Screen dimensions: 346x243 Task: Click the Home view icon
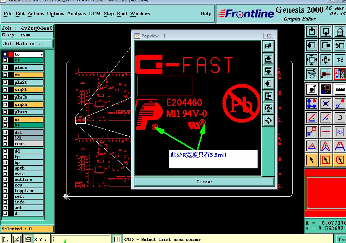click(x=340, y=31)
